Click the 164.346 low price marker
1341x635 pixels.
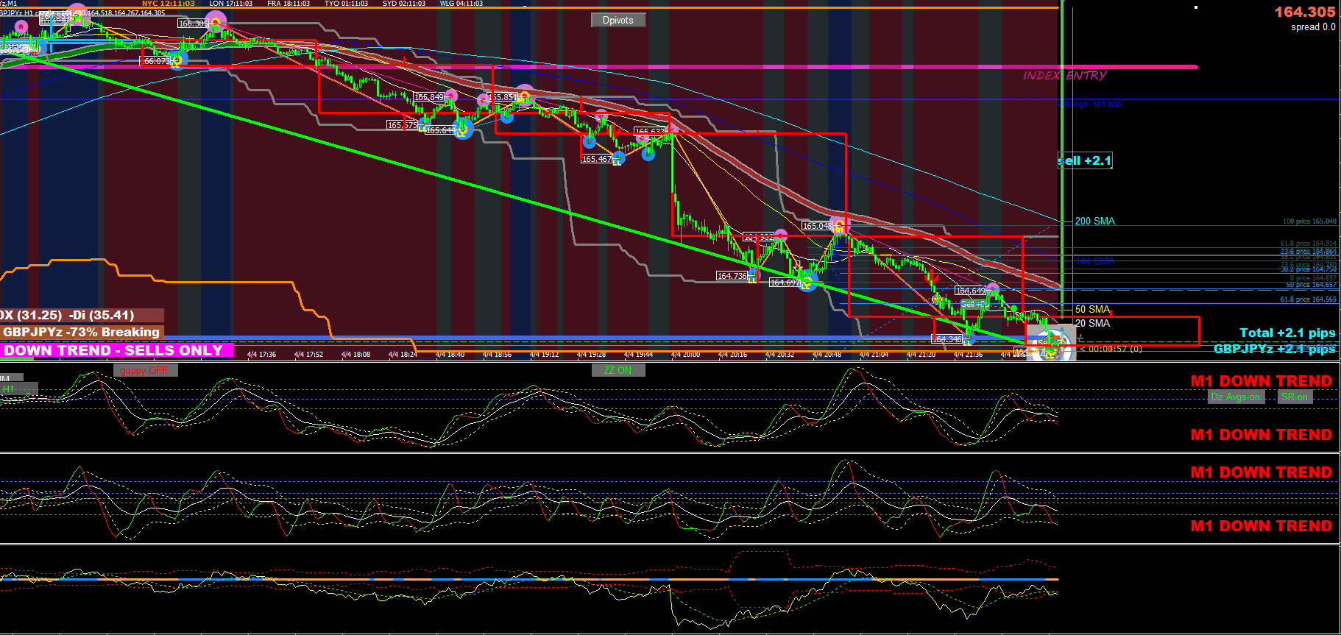947,339
